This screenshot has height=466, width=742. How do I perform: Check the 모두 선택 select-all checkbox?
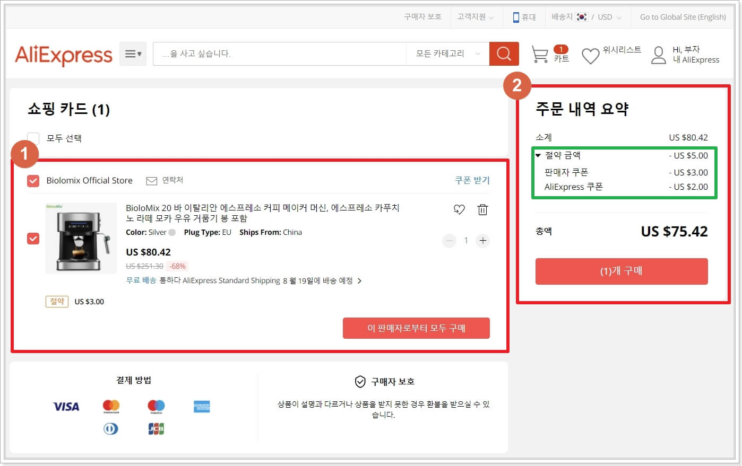pos(33,138)
